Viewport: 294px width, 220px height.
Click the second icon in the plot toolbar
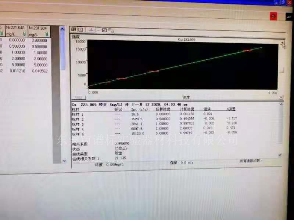[x=80, y=29]
